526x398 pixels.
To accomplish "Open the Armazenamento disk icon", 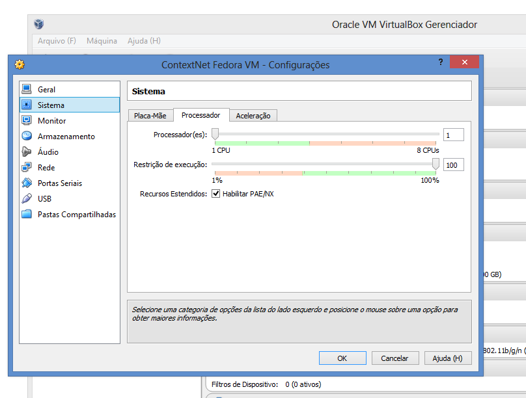I will pos(27,136).
